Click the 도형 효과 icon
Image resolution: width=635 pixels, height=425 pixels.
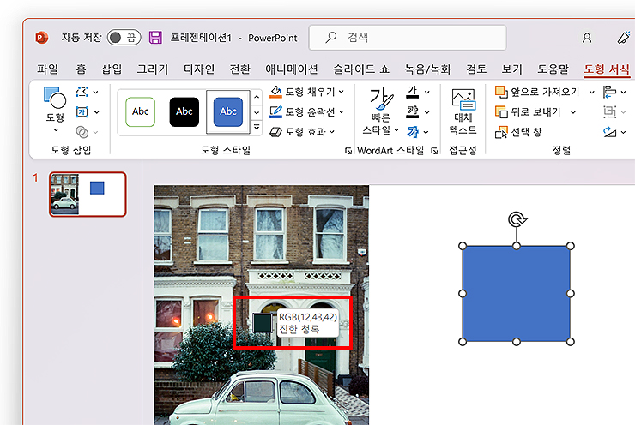tap(275, 132)
